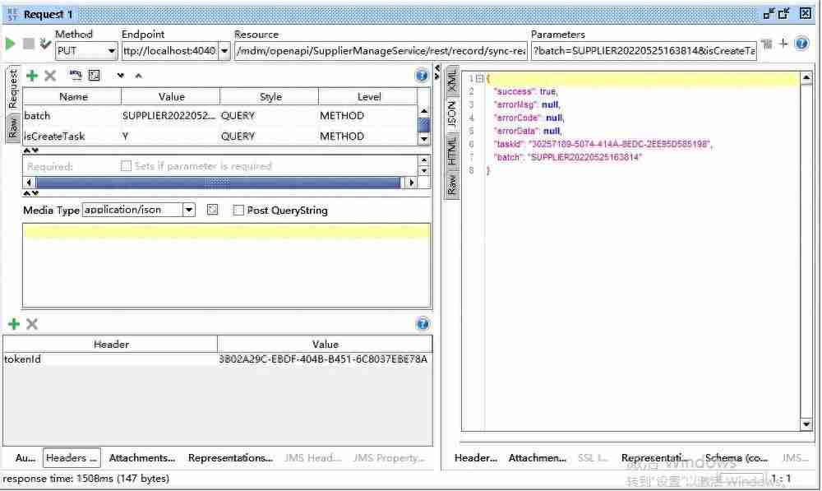
Task: Switch to the HTML response tab
Action: (452, 151)
